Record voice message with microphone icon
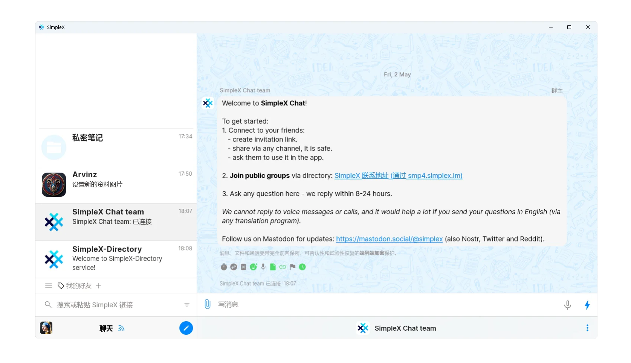Viewport: 631px width, 363px height. click(x=568, y=305)
